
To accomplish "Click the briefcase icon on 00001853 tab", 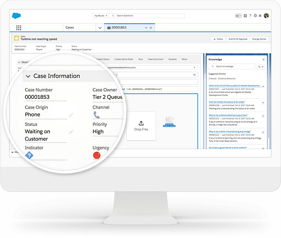I will 109,27.
